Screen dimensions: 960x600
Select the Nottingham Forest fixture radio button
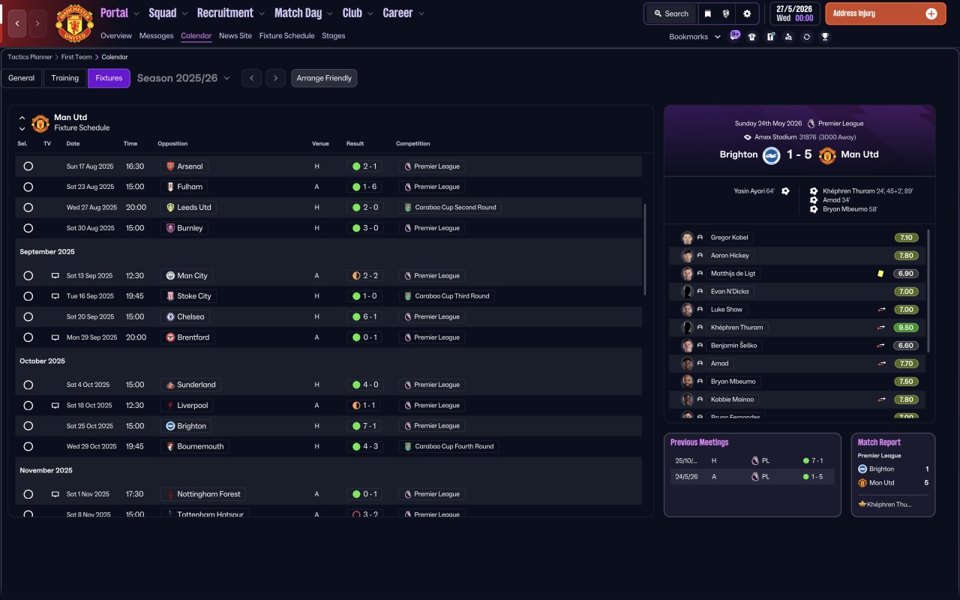[28, 494]
